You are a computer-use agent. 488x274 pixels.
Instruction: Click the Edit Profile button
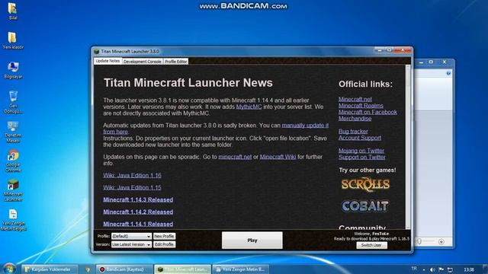[x=165, y=244]
